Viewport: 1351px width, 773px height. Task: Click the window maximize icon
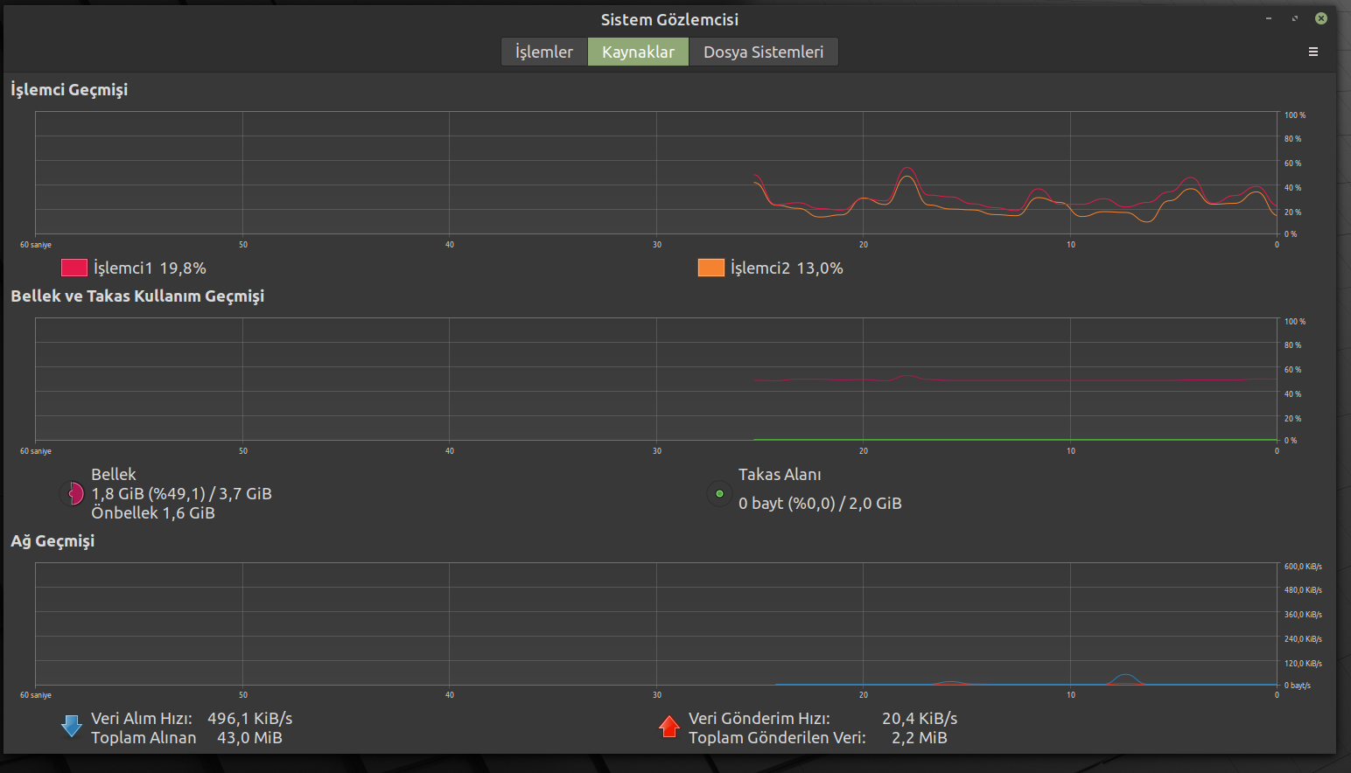[1295, 18]
